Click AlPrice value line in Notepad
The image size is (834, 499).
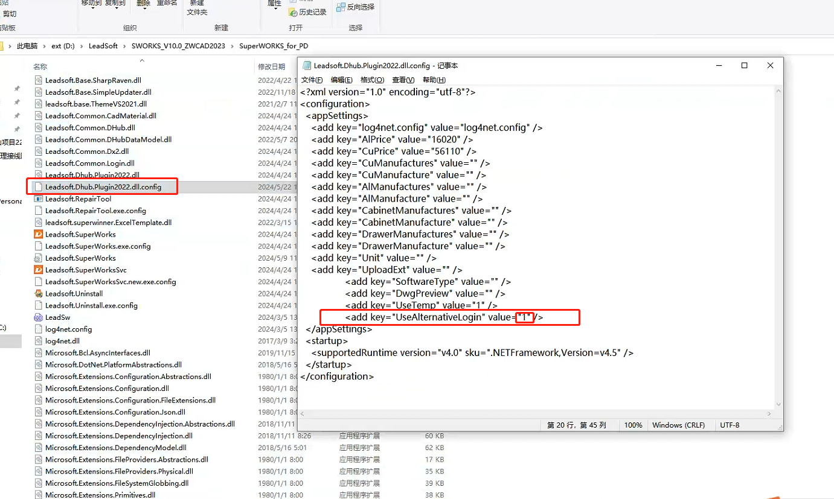tap(393, 139)
